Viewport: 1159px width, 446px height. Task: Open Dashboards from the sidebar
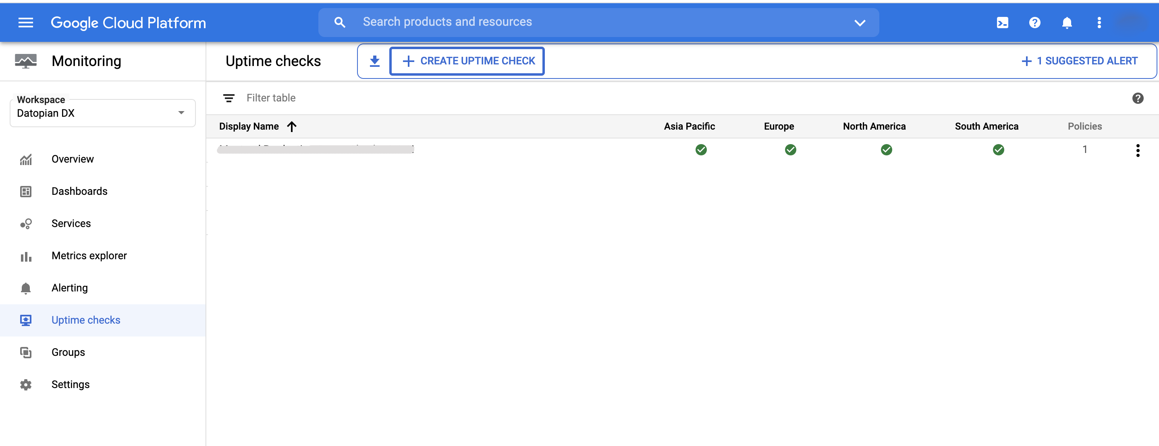click(x=79, y=191)
